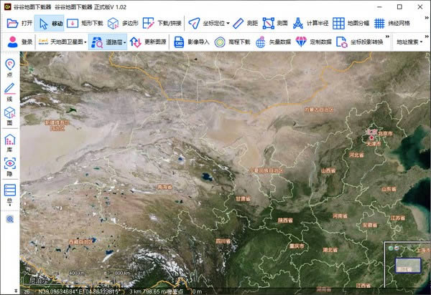Click the 登录 login user icon
Viewport: 431px width, 295px height.
13,42
